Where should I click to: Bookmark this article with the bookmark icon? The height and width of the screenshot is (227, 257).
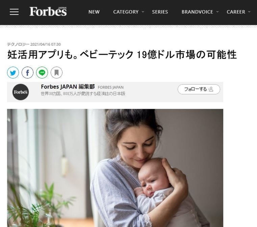click(56, 72)
